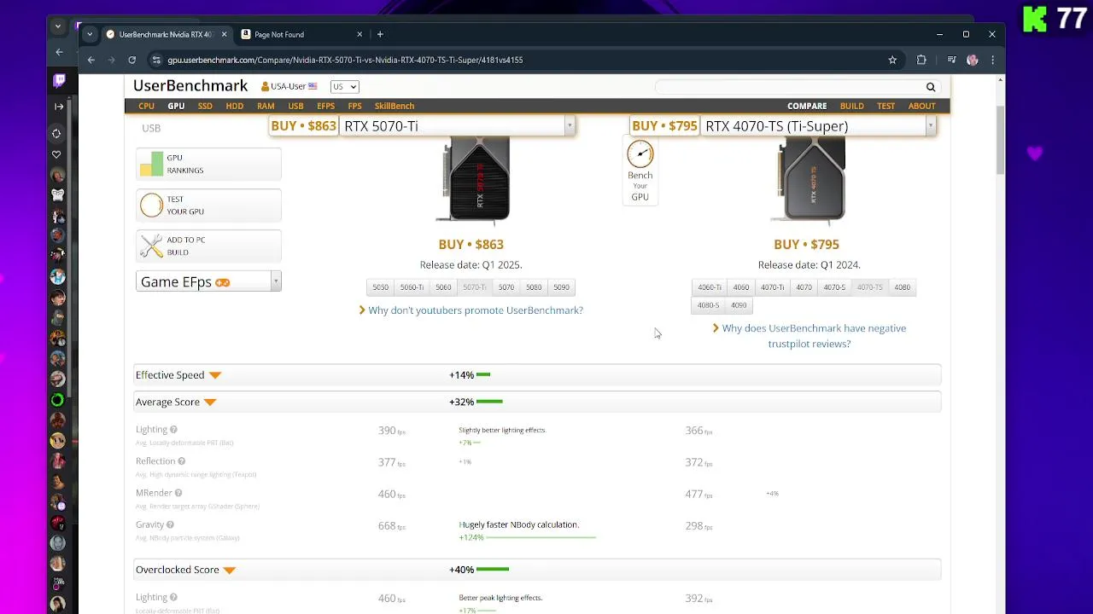Click the help icon next to MRender

click(178, 493)
